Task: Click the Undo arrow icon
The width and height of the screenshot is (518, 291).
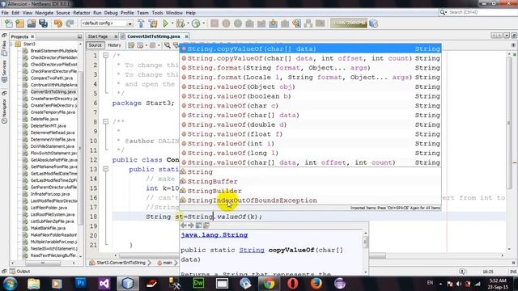Action: click(58, 23)
